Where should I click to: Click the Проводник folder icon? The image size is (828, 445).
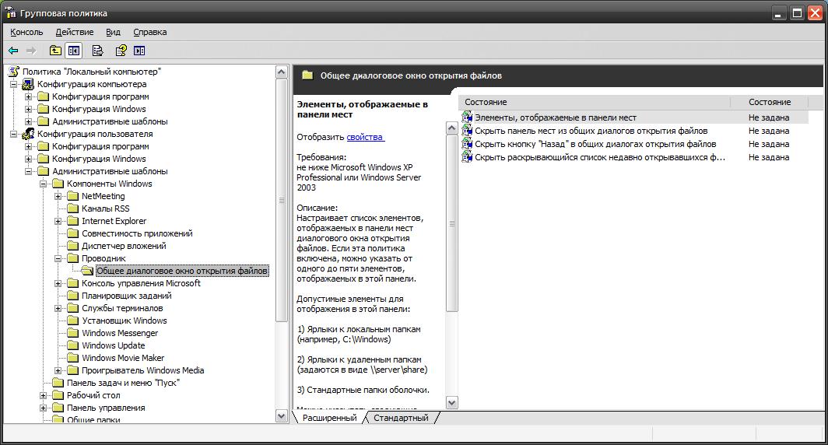[73, 258]
